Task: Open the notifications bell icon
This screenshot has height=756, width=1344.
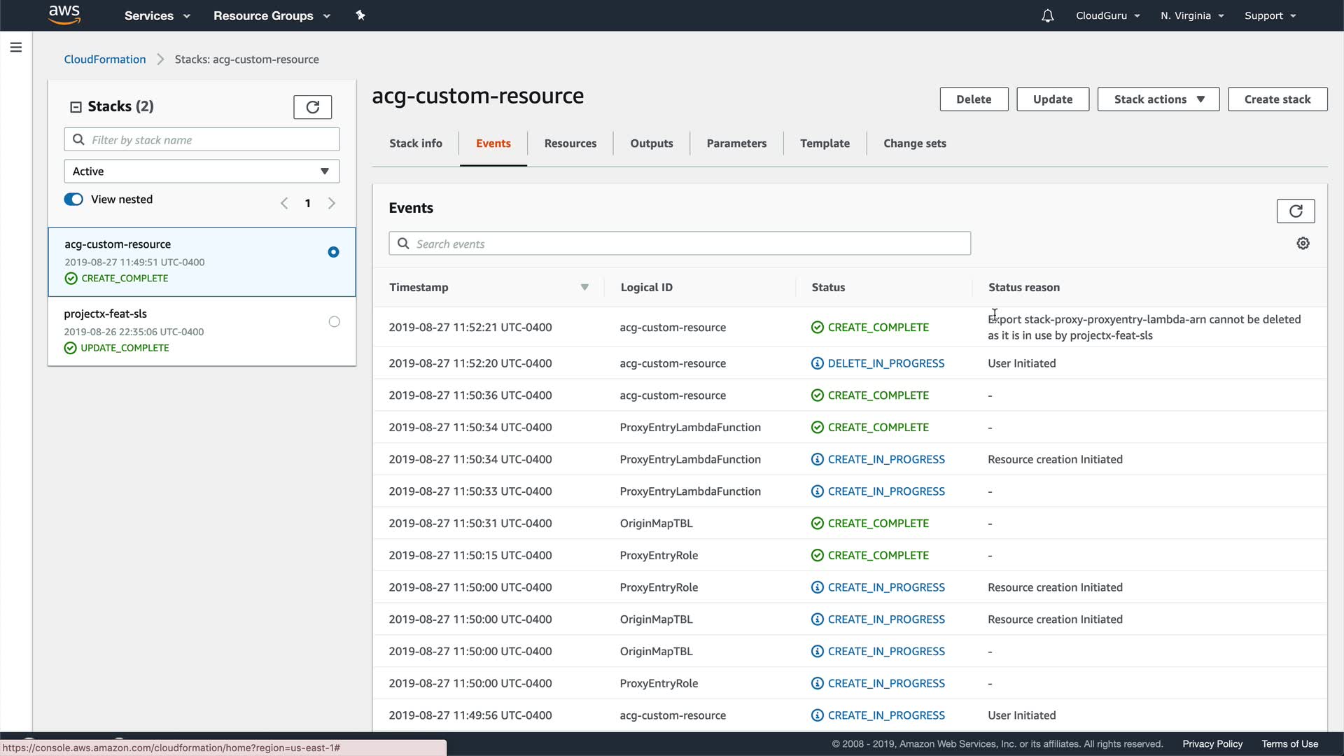Action: point(1047,15)
